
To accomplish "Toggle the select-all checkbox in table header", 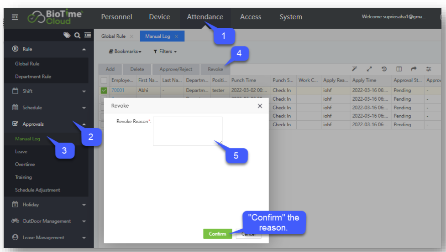I will pos(104,80).
